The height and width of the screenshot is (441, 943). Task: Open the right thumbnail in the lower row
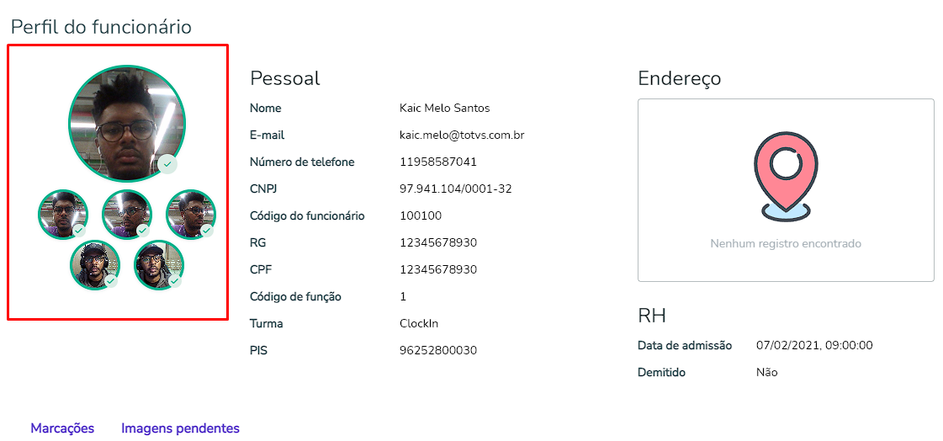coord(158,264)
